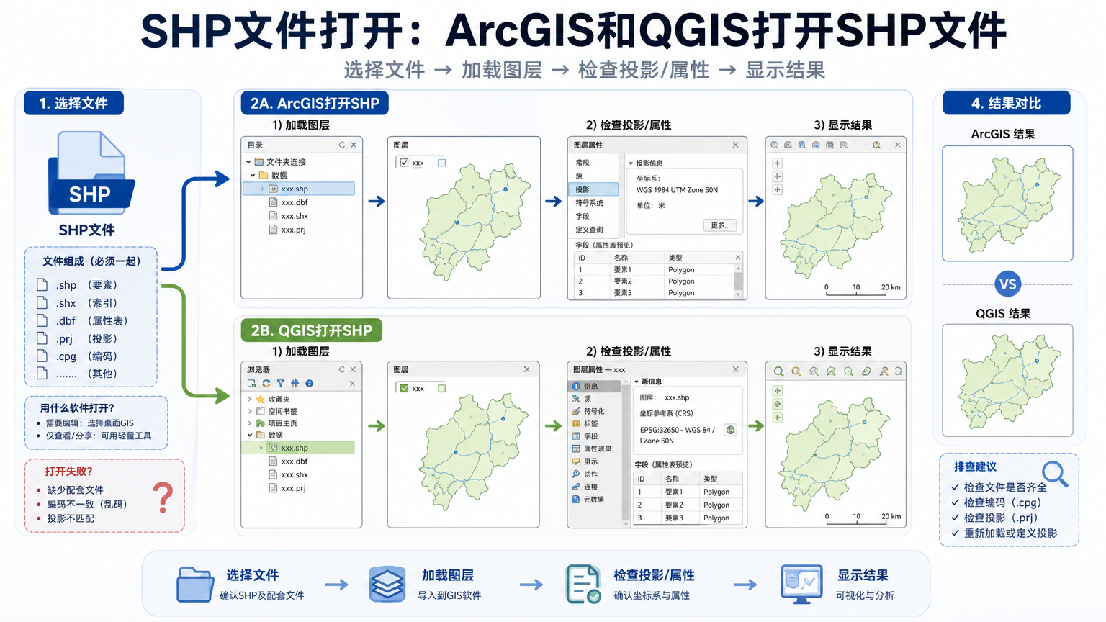This screenshot has height=622, width=1106.
Task: Click the large SHP文件 document icon
Action: tap(91, 173)
